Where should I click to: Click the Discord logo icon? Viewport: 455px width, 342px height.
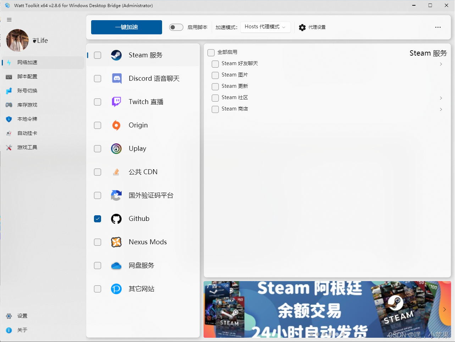[116, 79]
